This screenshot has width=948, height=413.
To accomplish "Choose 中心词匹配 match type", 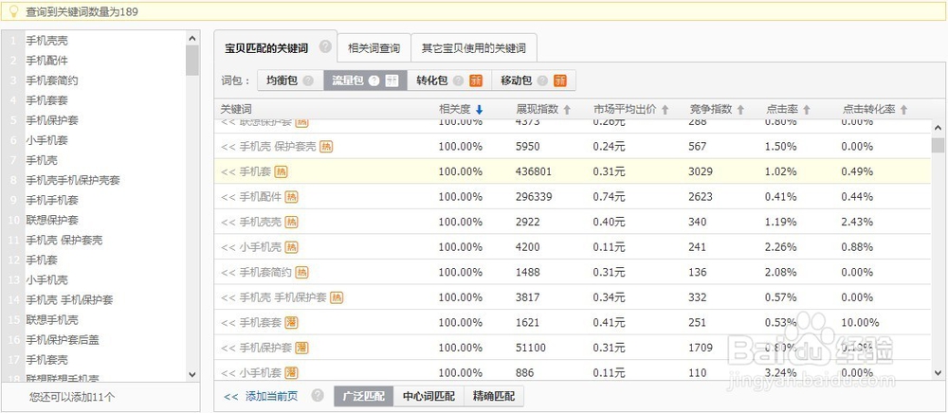I will [x=428, y=397].
